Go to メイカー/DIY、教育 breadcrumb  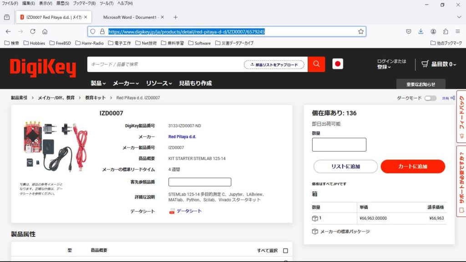click(56, 98)
